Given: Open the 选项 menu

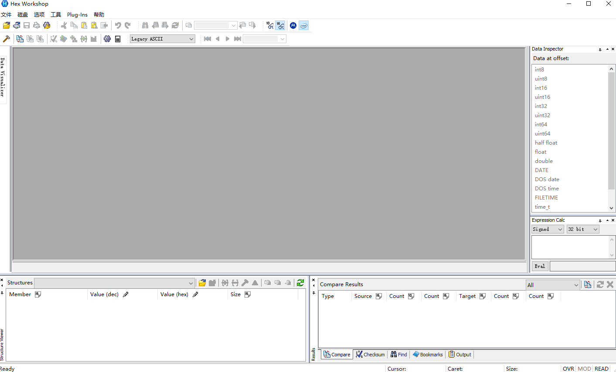Looking at the screenshot, I should pyautogui.click(x=39, y=15).
